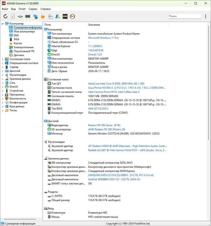Image resolution: width=211 pixels, height=226 pixels.
Task: Expand the Тесты tree node
Action: coord(3,111)
